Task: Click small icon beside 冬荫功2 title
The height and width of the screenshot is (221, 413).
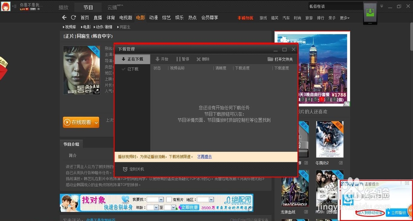Action: [341, 163]
